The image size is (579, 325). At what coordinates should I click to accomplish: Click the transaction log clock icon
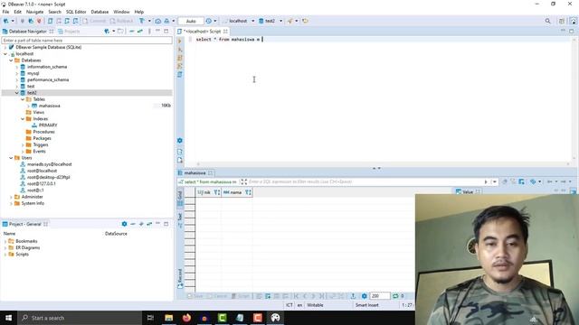[209, 21]
